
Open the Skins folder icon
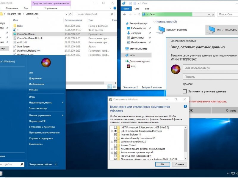tap(15, 26)
